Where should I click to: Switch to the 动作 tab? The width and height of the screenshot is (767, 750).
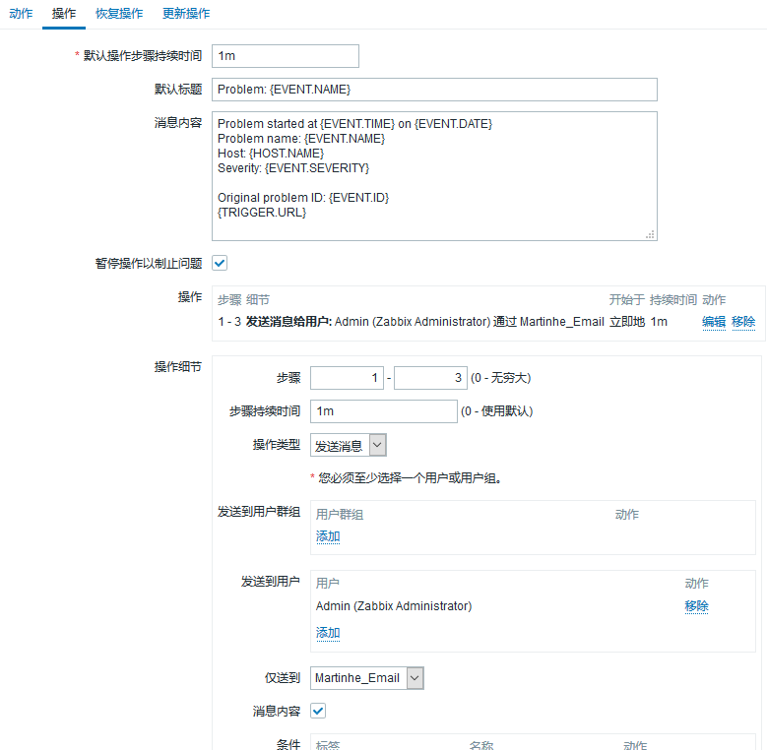tap(21, 14)
